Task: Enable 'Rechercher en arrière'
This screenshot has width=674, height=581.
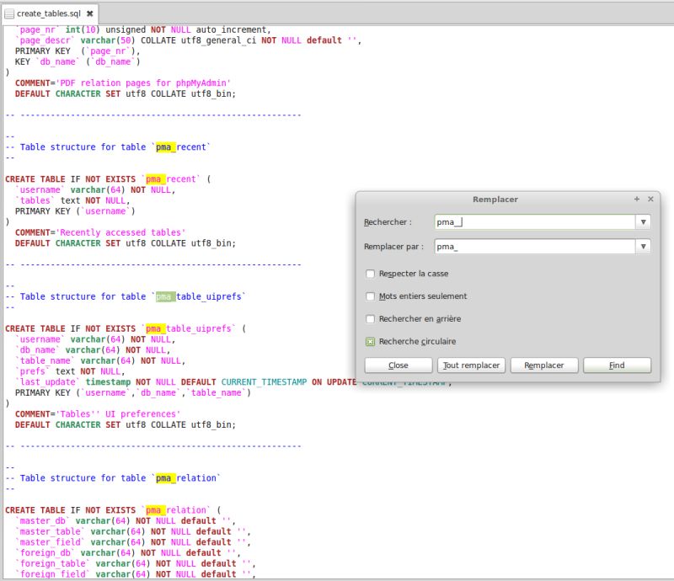Action: [x=368, y=319]
